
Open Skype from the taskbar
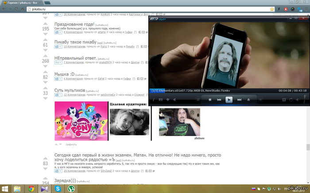58,188
